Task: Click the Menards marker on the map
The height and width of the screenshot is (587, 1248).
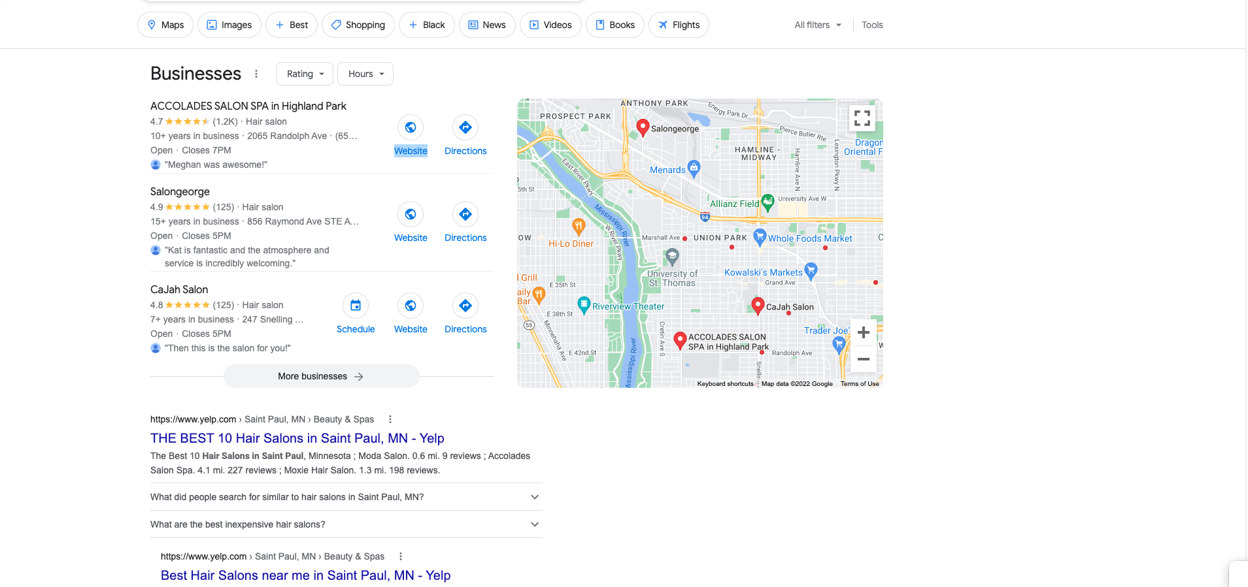Action: [x=694, y=168]
